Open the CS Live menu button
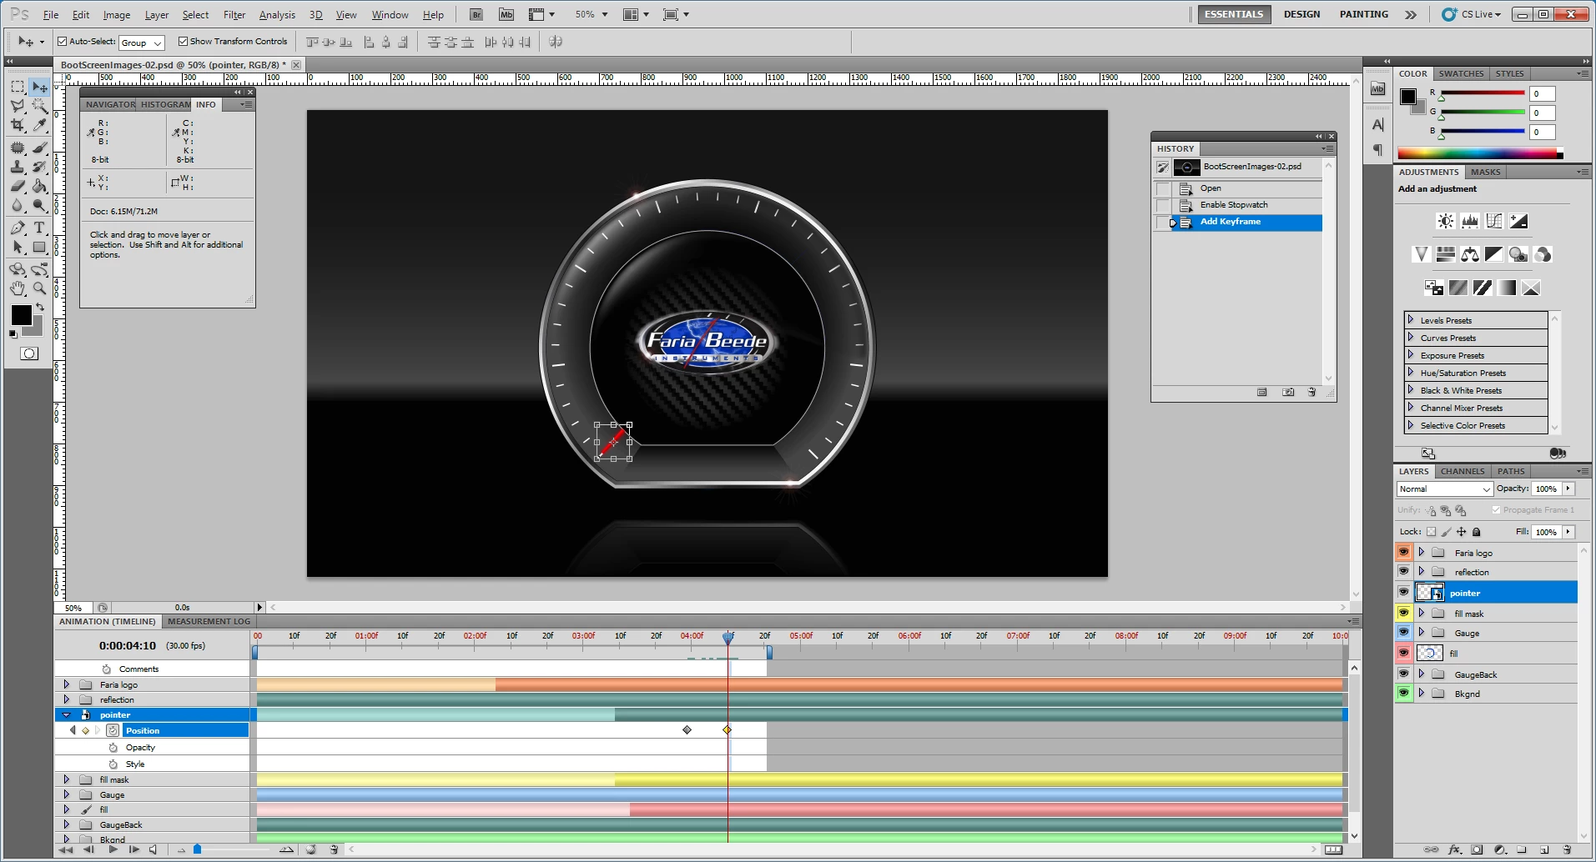Screen dimensions: 1596x862 coord(1473,14)
